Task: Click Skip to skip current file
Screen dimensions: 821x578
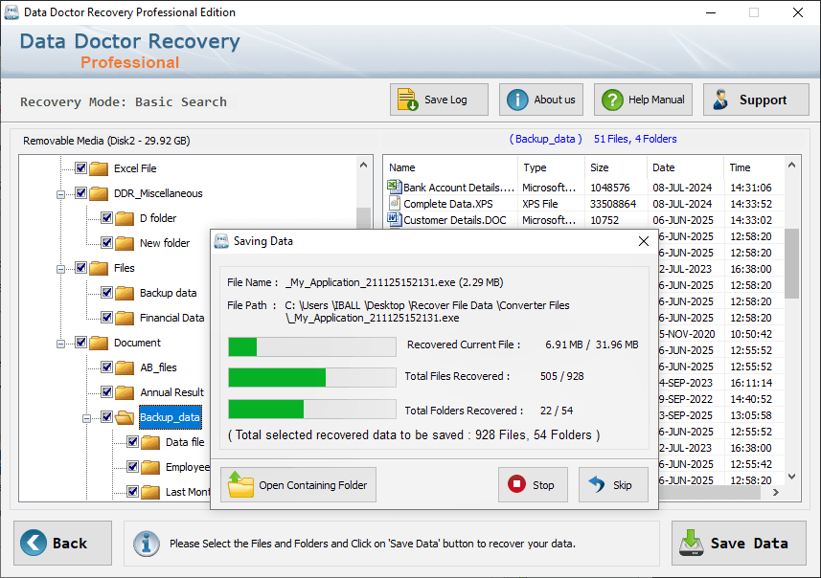Action: 613,485
